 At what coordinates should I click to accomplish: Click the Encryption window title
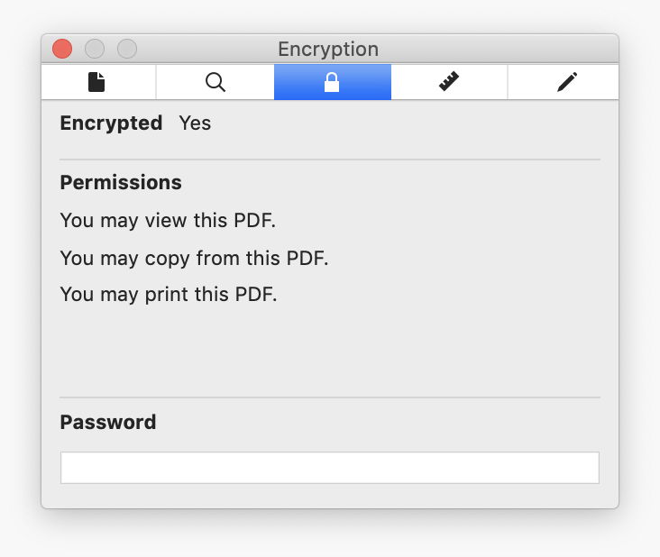[x=328, y=49]
